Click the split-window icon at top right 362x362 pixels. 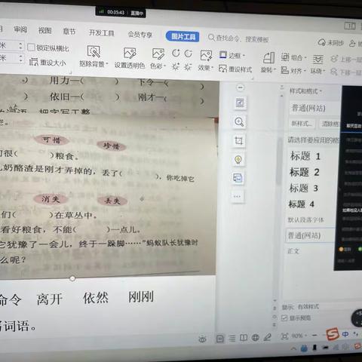pos(350,26)
